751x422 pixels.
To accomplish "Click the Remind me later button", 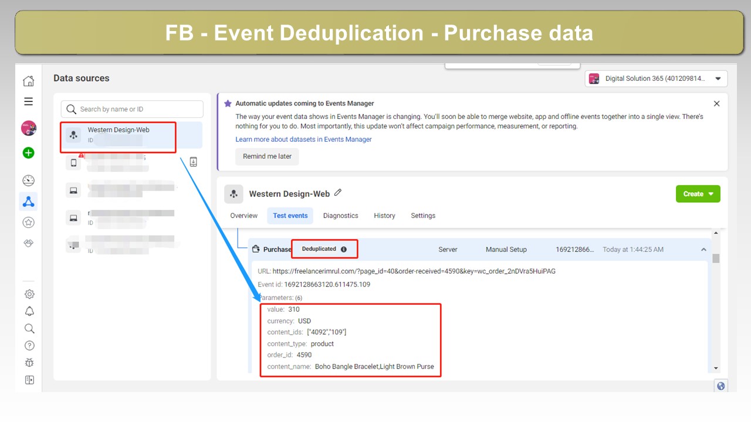I will pos(267,156).
